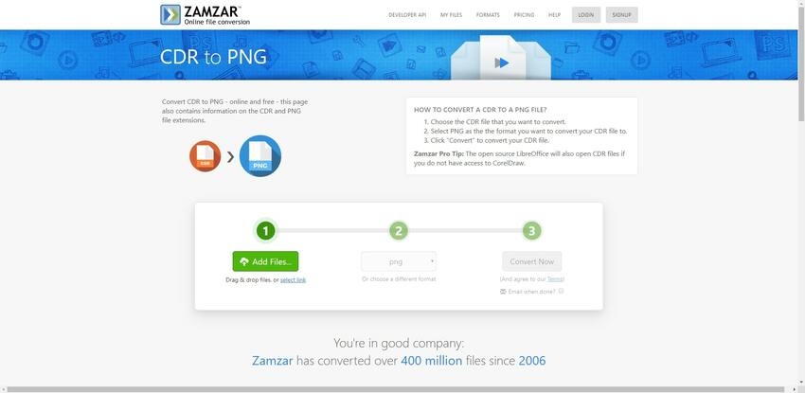Open the png format dropdown
This screenshot has width=805, height=393.
pos(399,261)
